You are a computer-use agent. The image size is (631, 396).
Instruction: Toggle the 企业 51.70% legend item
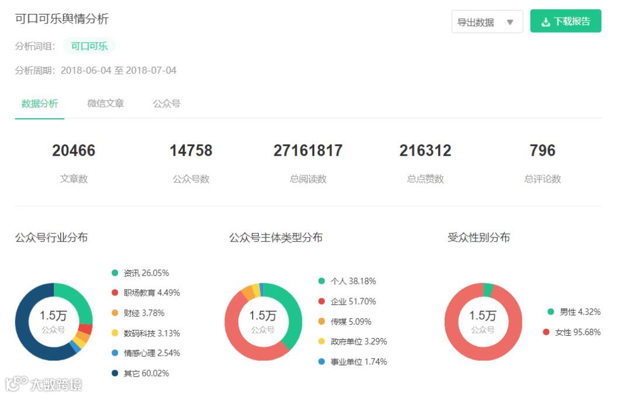[x=347, y=301]
